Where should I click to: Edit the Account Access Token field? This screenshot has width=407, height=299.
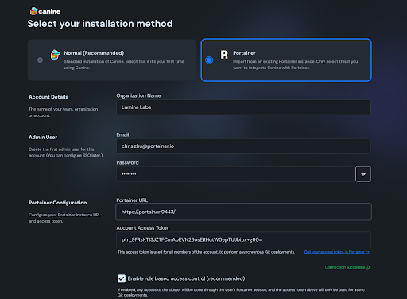click(243, 239)
